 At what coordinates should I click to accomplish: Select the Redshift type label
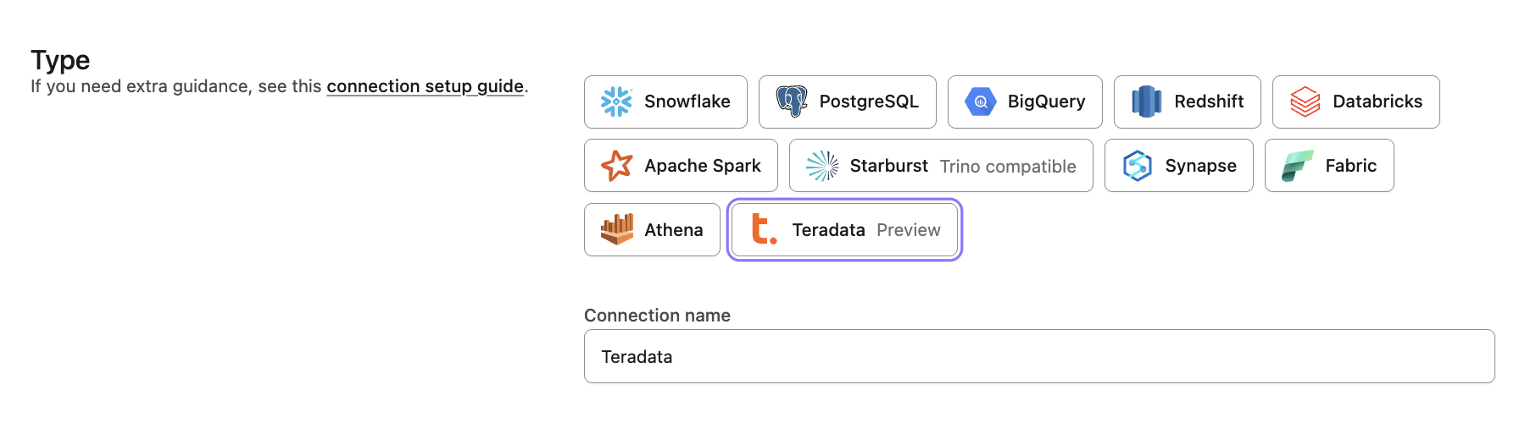(x=1209, y=102)
